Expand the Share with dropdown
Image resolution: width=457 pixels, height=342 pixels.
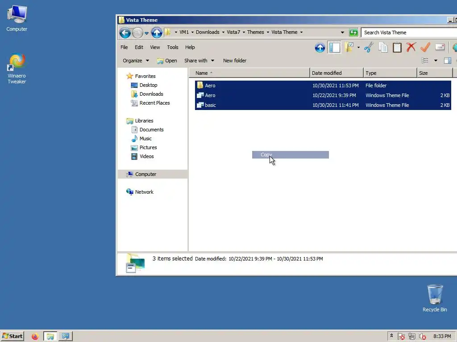(199, 61)
